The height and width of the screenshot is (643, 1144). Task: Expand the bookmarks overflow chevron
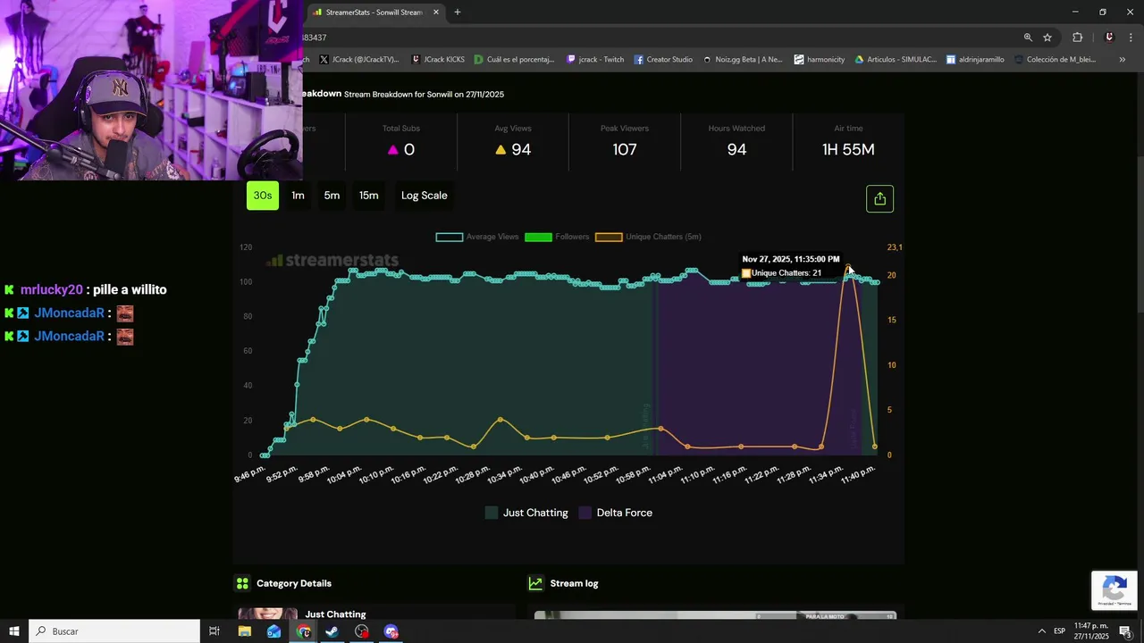pos(1122,60)
